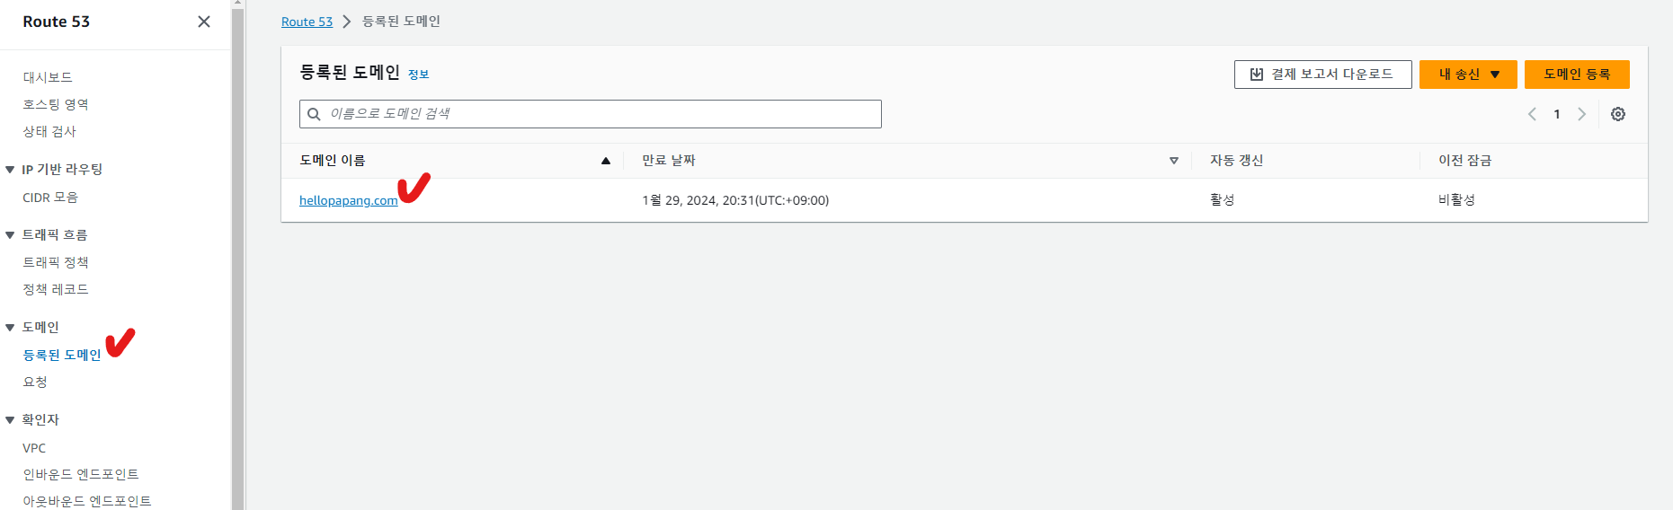Go to next page of domains
Screen dimensions: 1673x510
(1581, 114)
